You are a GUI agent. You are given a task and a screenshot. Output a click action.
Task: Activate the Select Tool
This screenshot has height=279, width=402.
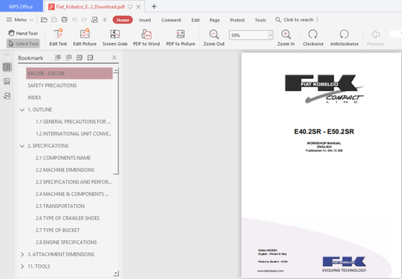point(23,43)
